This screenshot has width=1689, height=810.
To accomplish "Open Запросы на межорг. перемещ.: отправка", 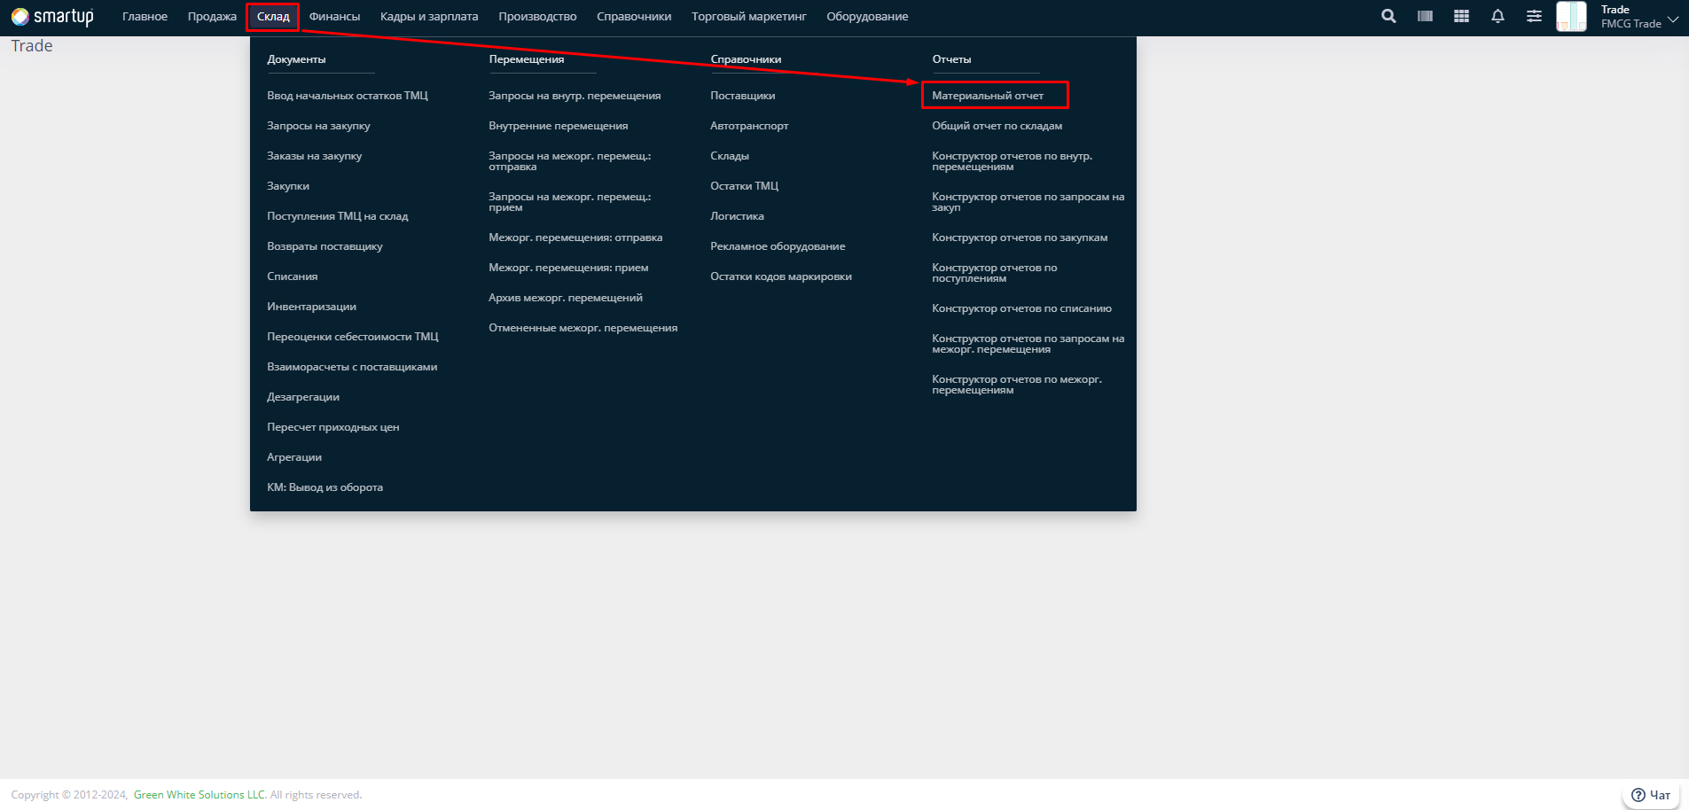I will 570,161.
